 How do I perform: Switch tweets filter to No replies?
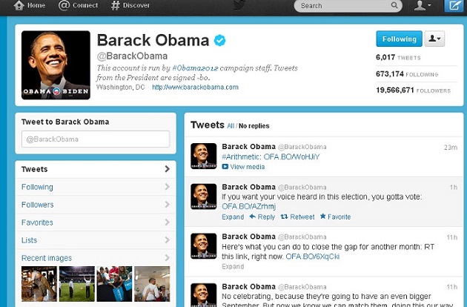click(254, 126)
